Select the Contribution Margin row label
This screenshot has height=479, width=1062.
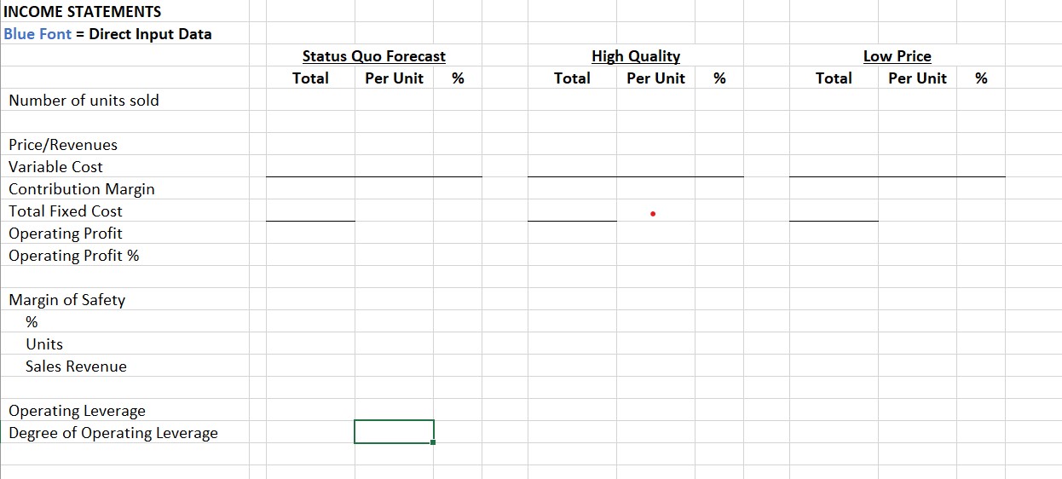point(82,189)
